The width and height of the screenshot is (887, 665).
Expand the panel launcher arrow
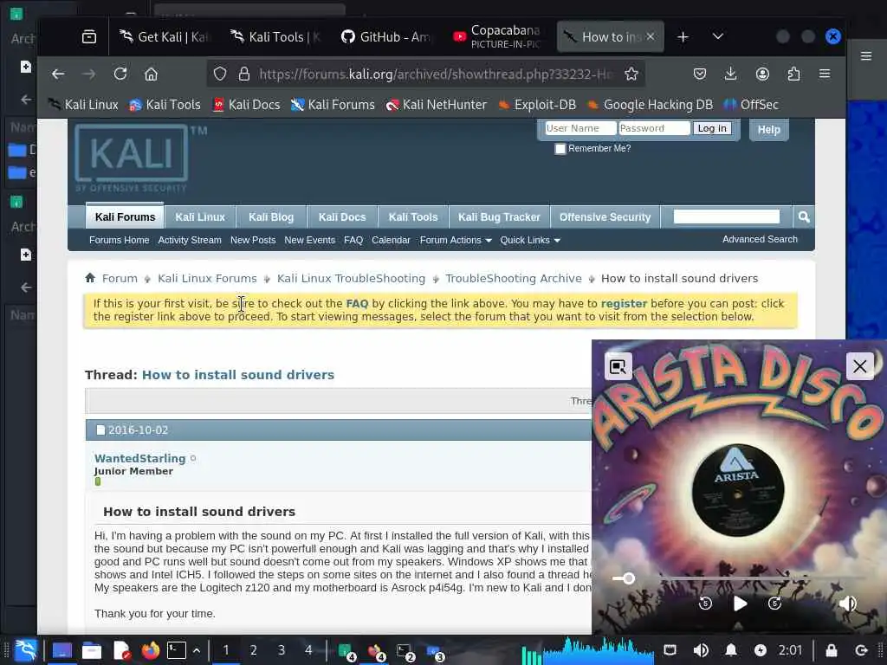pyautogui.click(x=197, y=650)
